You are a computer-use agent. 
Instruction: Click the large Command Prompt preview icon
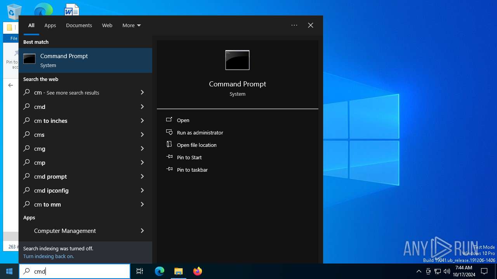[x=237, y=60]
